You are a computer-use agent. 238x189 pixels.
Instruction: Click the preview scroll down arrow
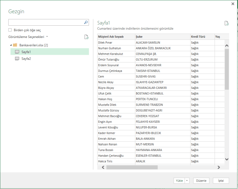[x=227, y=159]
